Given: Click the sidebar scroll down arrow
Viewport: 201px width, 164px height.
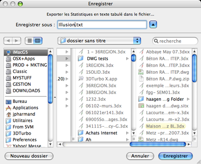Looking at the screenshot, I should (50, 144).
